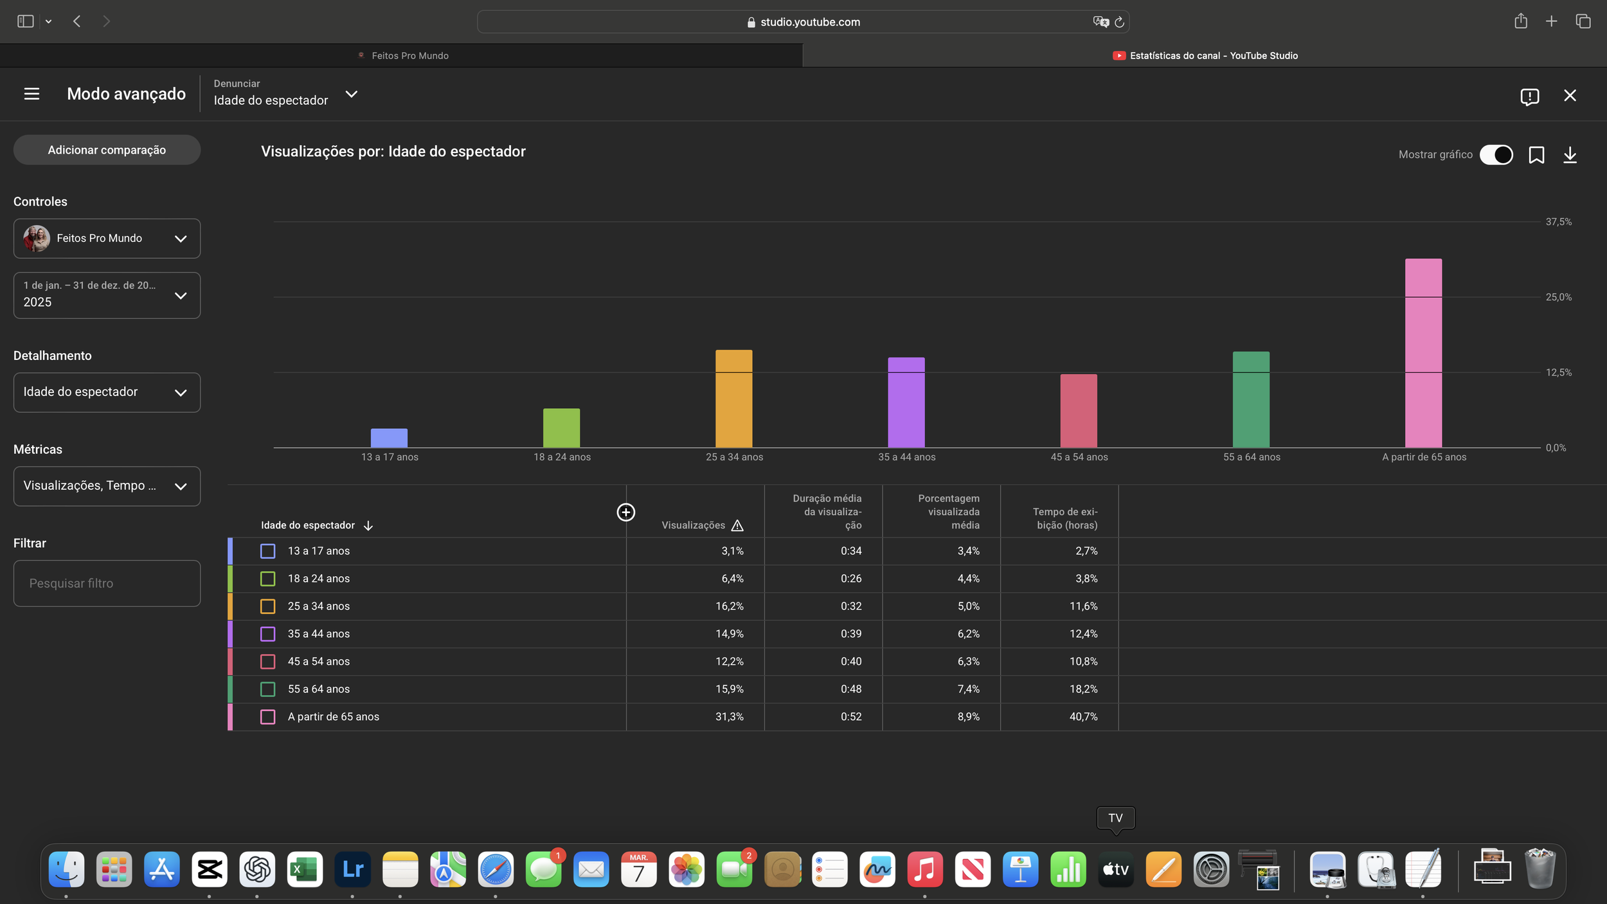
Task: Click the Visualizações warning triangle icon
Action: point(737,526)
